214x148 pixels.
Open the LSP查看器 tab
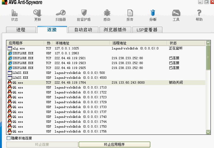point(147,30)
